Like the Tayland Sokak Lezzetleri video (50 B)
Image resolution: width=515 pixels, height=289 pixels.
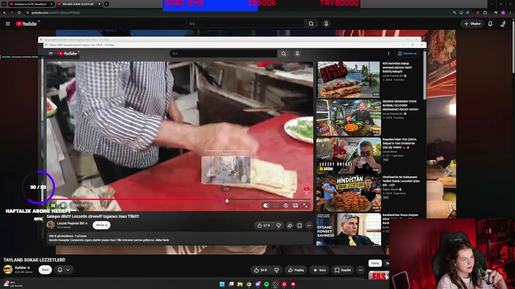click(x=260, y=270)
